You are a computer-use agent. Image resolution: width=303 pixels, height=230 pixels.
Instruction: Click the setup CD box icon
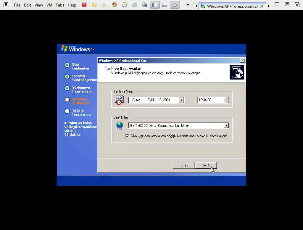coord(237,72)
